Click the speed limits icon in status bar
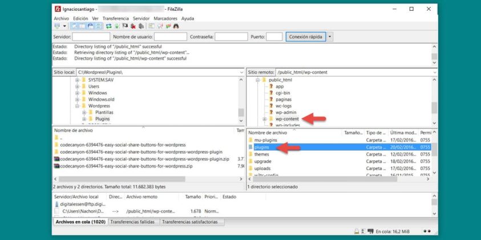The image size is (481, 240). 363,231
